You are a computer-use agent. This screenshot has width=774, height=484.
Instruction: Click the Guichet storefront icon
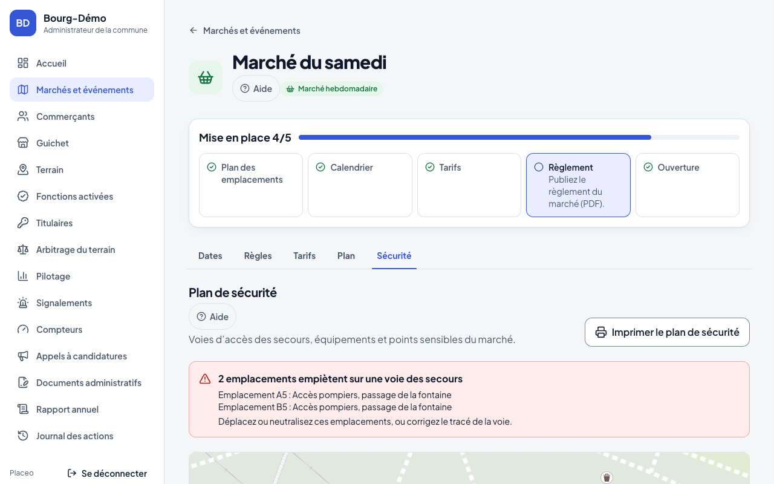coord(23,143)
